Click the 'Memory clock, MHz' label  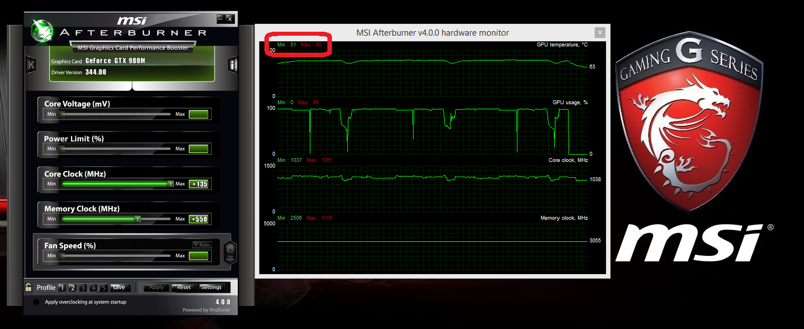(564, 218)
